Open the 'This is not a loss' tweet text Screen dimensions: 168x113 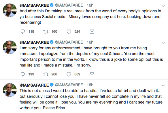point(91,99)
